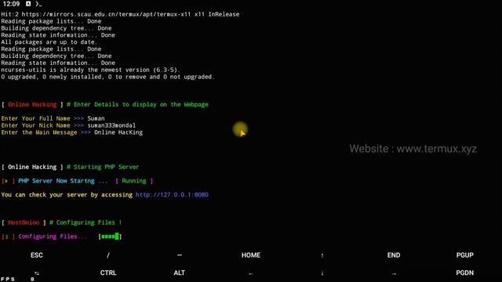
Task: Click the magenta 'Configuring Files...' status text
Action: click(53, 237)
